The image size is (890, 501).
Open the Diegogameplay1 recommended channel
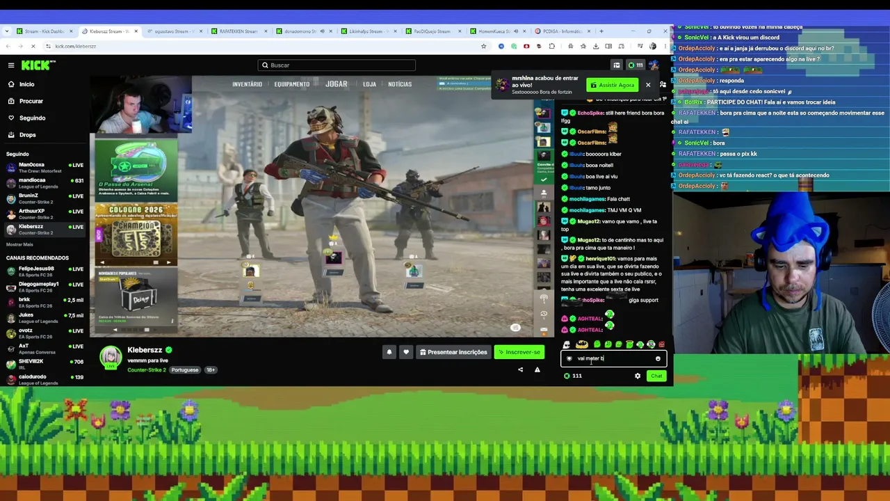(x=44, y=287)
